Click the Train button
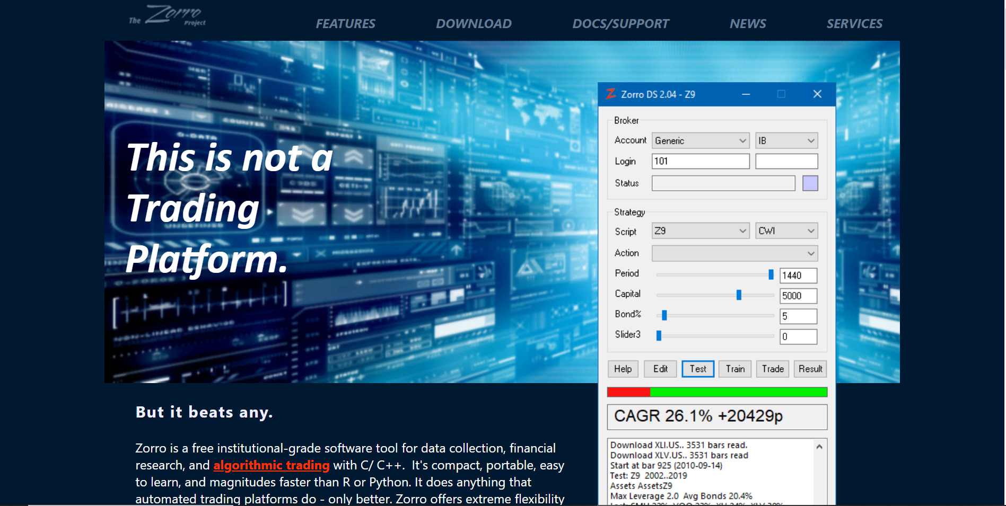 tap(735, 369)
